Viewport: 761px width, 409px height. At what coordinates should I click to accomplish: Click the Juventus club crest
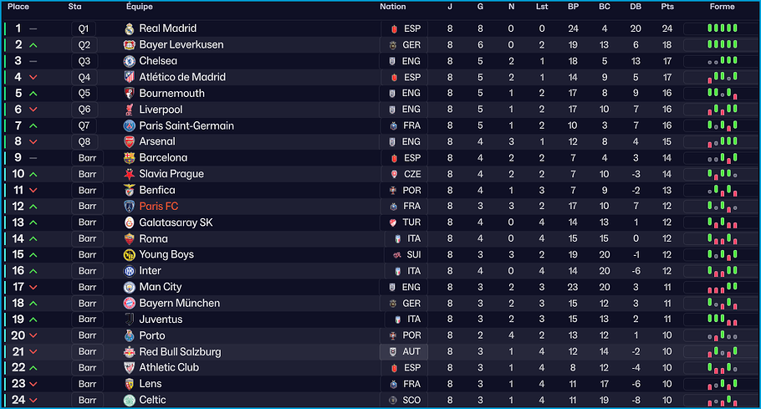click(130, 320)
